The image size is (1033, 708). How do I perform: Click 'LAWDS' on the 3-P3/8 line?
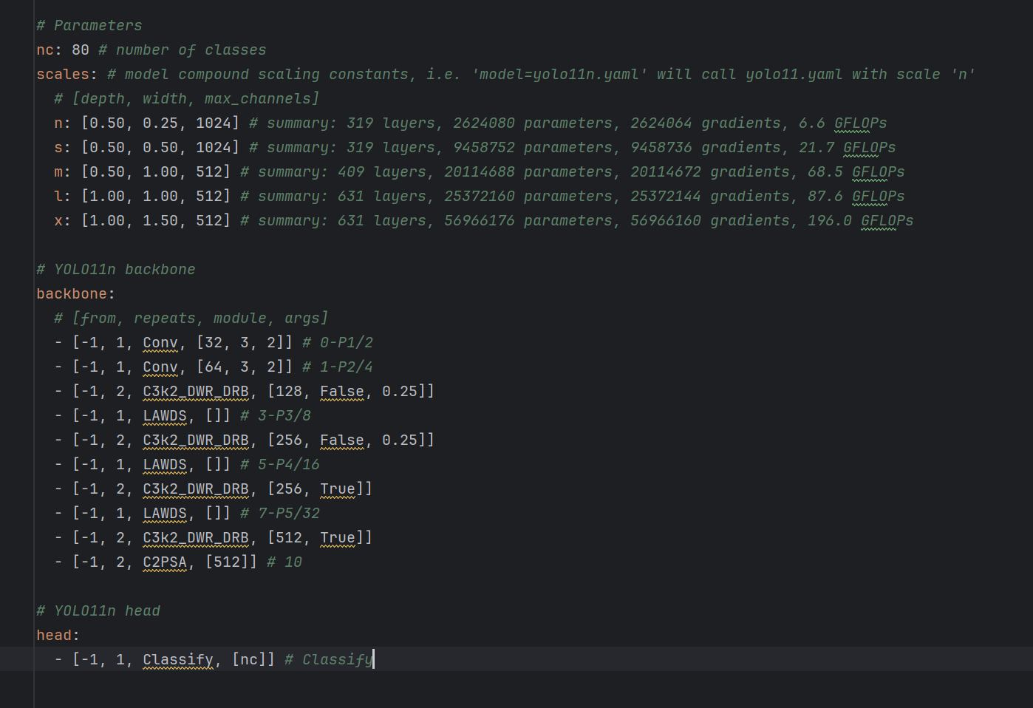[x=165, y=415]
